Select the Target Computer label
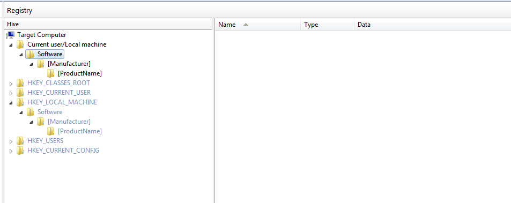The image size is (511, 203). (42, 34)
